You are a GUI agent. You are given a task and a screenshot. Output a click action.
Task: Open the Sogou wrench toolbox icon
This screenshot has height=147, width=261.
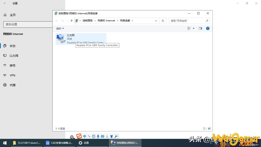[x=116, y=136]
